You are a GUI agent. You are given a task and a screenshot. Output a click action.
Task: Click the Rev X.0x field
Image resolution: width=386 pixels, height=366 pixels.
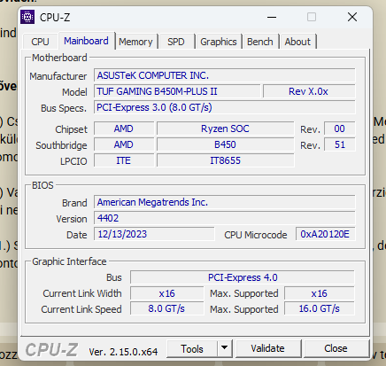309,91
